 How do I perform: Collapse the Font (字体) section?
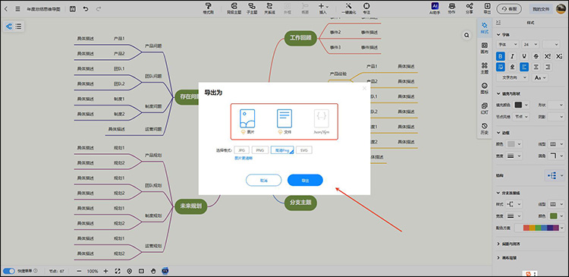pos(498,34)
